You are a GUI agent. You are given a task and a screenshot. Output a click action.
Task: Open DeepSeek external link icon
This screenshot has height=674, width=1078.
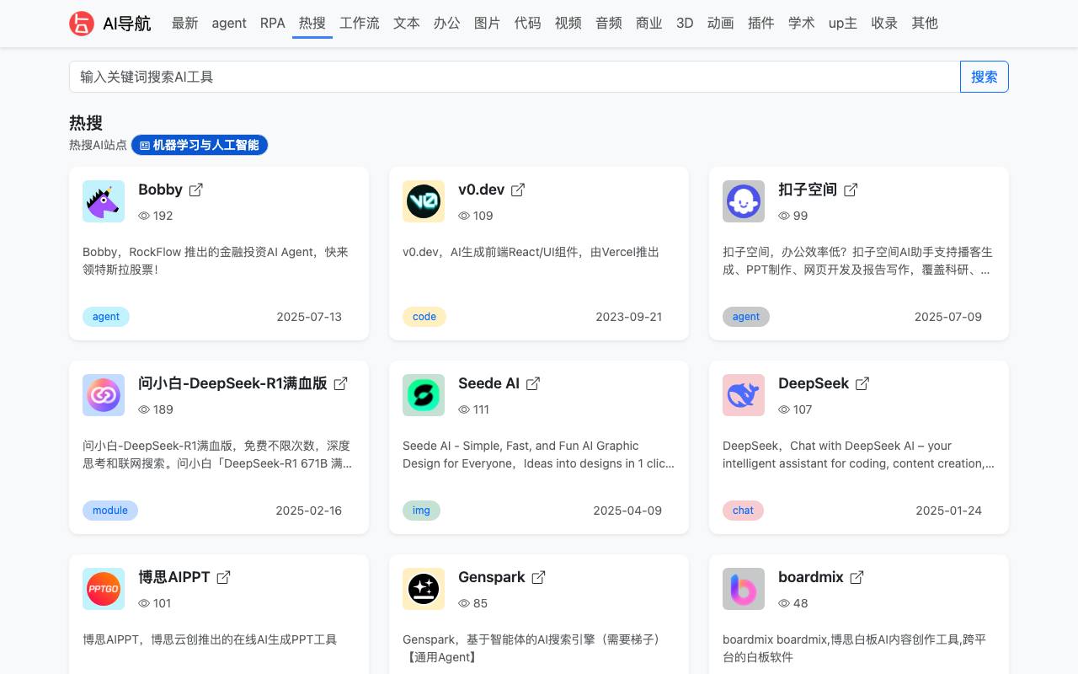coord(862,383)
